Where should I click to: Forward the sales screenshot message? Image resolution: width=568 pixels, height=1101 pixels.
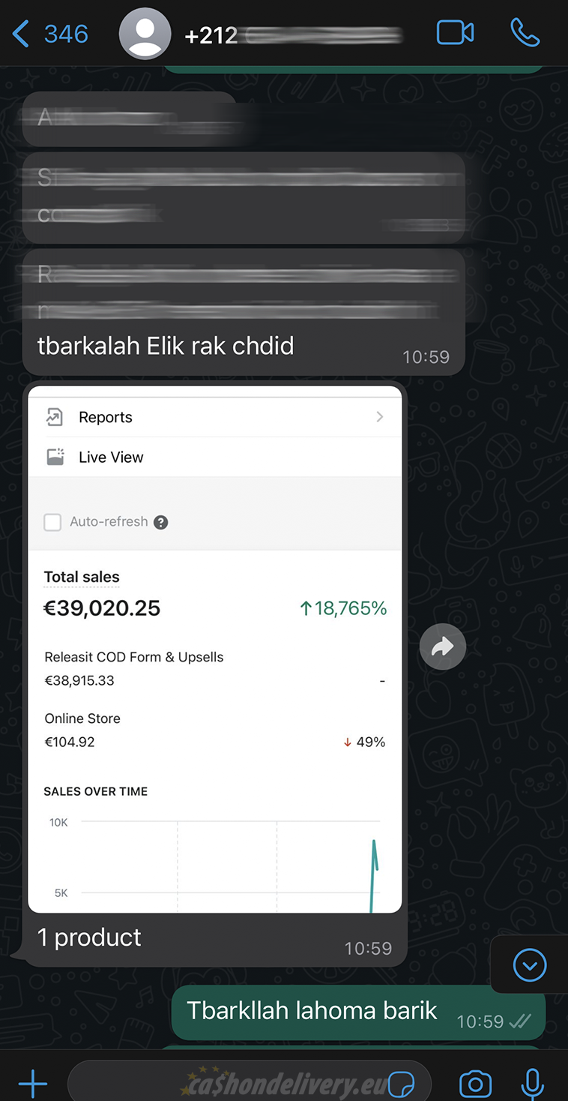(x=443, y=646)
